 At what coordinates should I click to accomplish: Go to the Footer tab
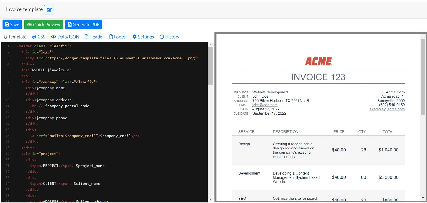coord(118,37)
